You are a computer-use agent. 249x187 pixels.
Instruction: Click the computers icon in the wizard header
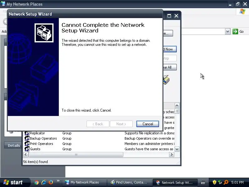click(x=44, y=33)
